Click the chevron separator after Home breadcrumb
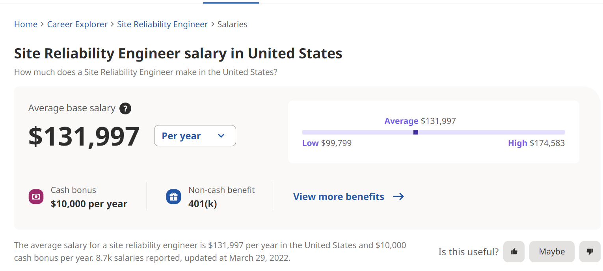Screen dimensions: 603x271 (42, 24)
